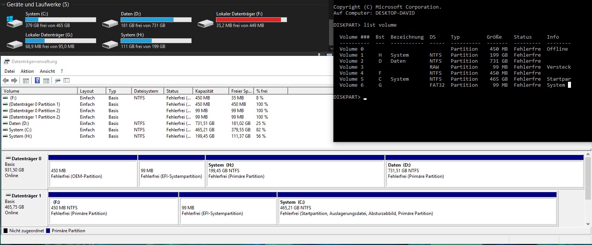Select the System (H:) volume row icon
This screenshot has width=592, height=245.
pos(5,136)
